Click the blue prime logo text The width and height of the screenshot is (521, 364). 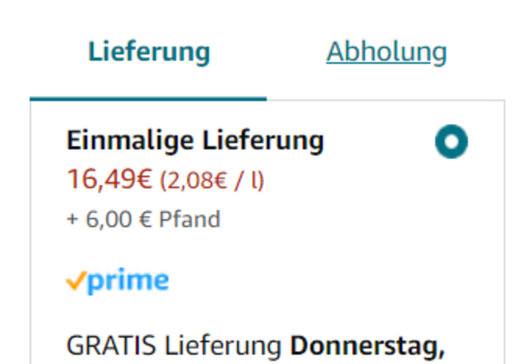click(128, 281)
